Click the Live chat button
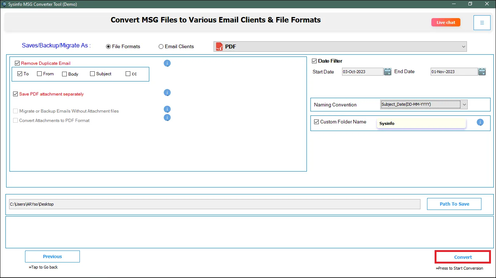This screenshot has width=496, height=278. 446,22
